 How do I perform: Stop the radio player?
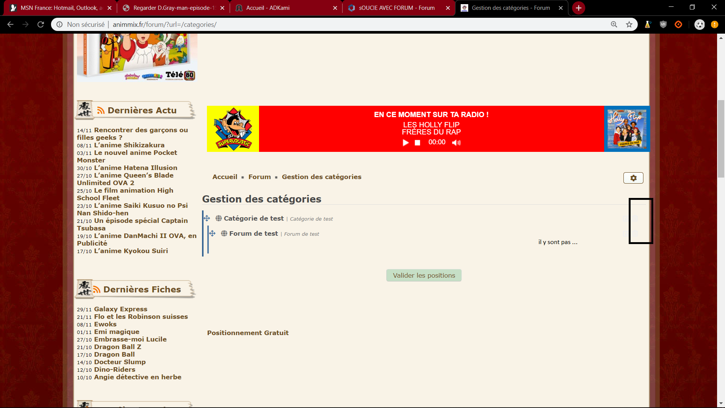coord(417,143)
